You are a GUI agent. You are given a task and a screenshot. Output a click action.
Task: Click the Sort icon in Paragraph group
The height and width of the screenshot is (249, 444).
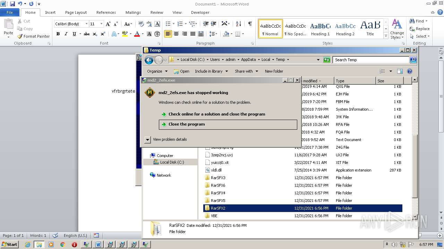(238, 24)
